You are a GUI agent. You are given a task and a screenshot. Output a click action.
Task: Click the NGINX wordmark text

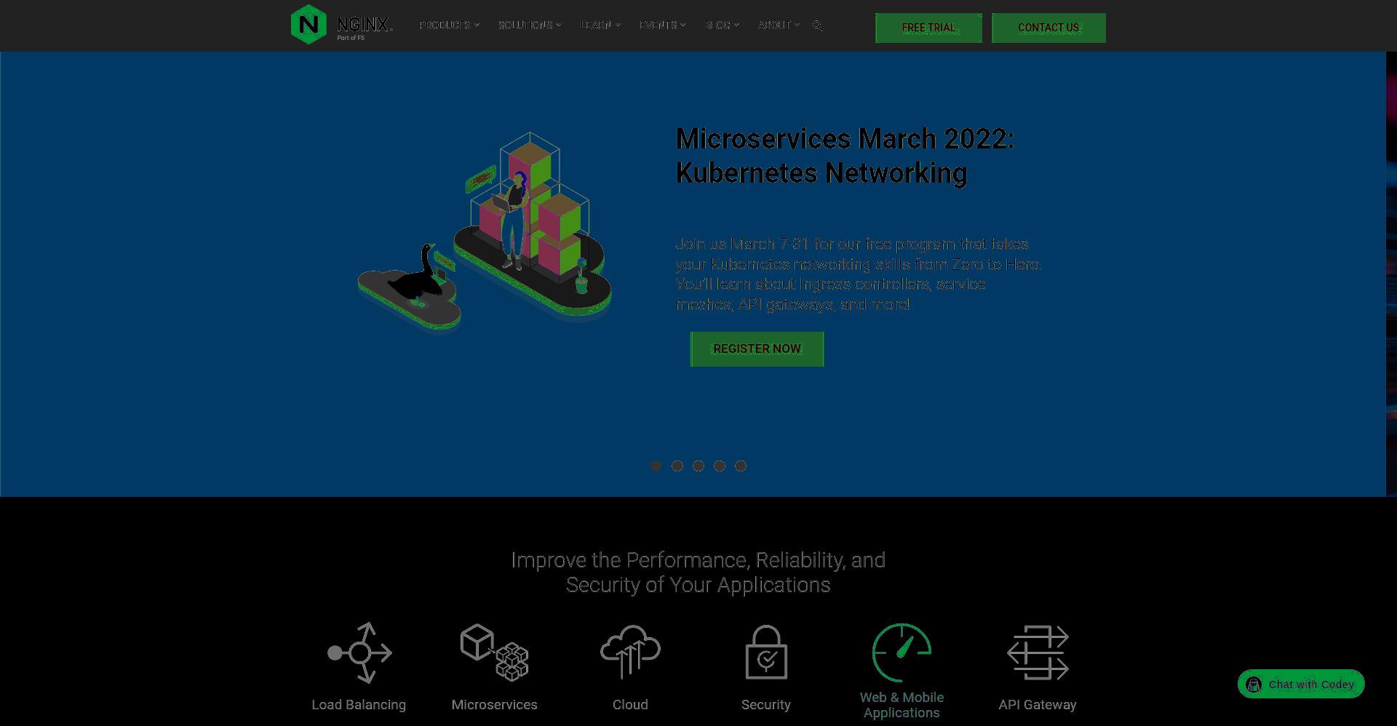click(365, 24)
